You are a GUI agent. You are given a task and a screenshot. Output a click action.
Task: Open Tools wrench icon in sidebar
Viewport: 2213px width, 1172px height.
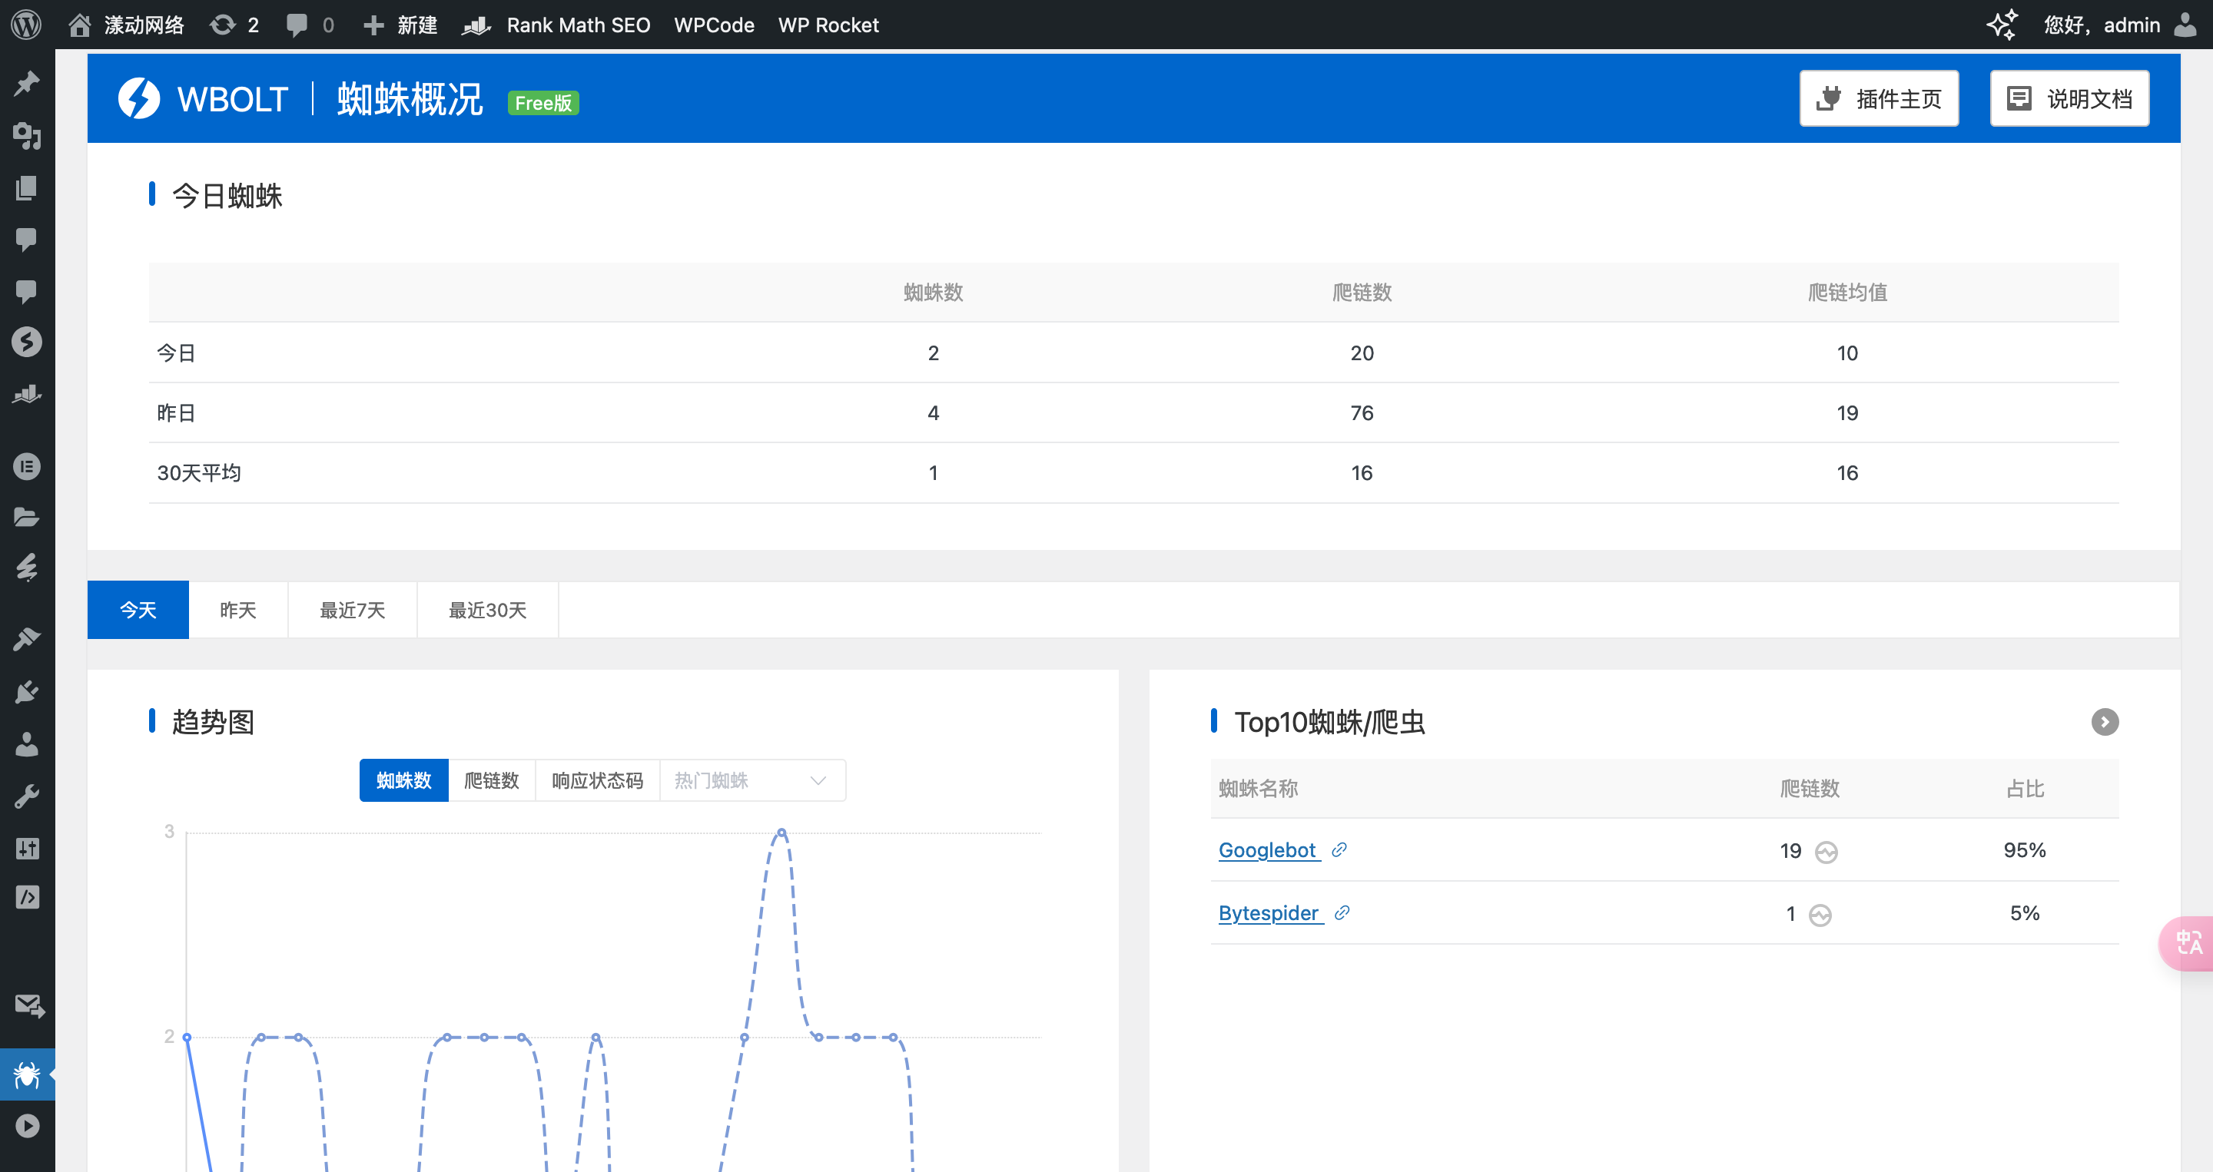point(27,796)
